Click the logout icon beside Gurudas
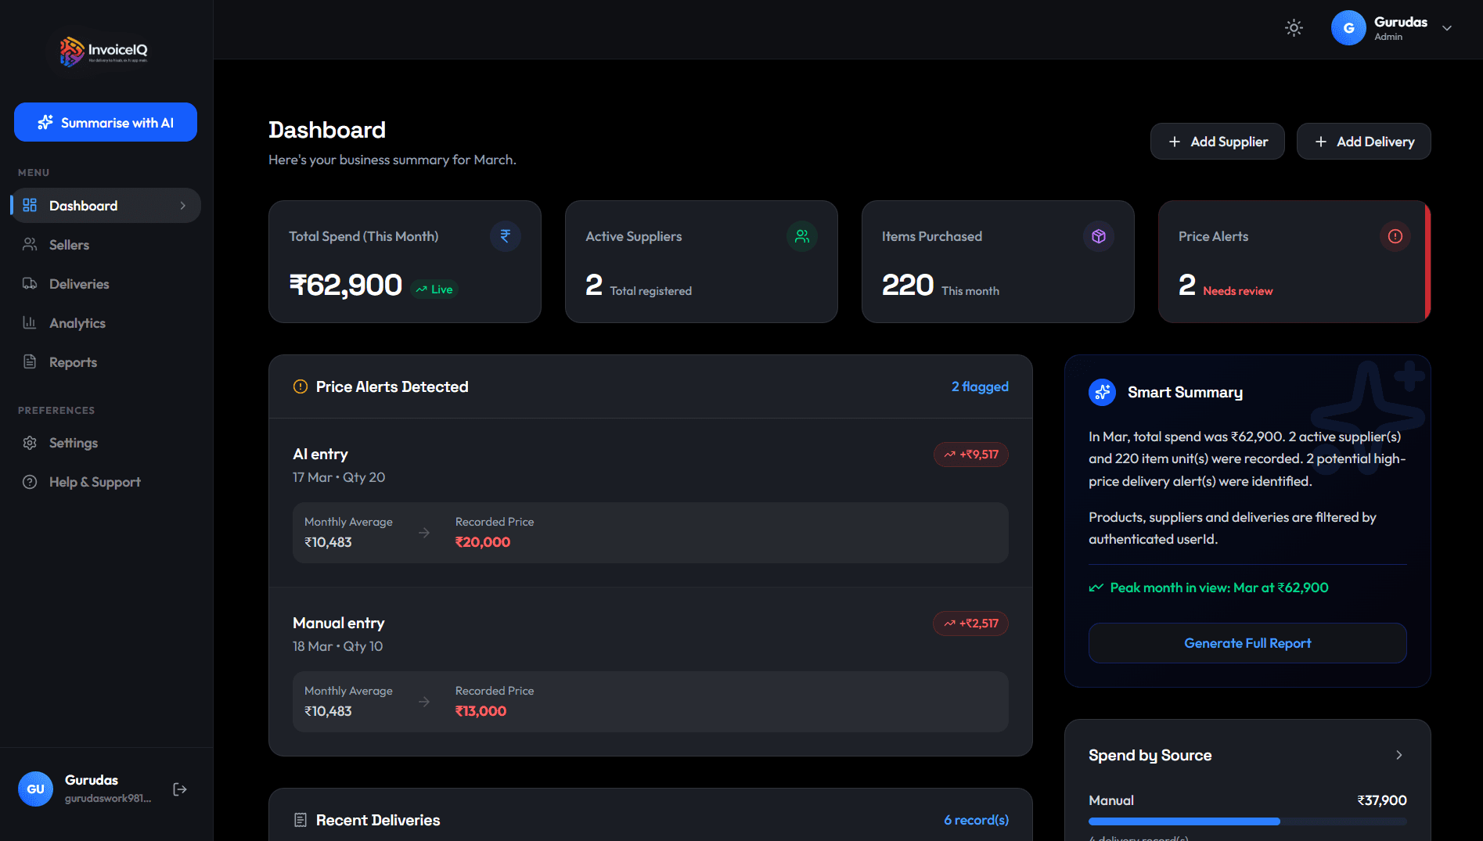 coord(180,789)
